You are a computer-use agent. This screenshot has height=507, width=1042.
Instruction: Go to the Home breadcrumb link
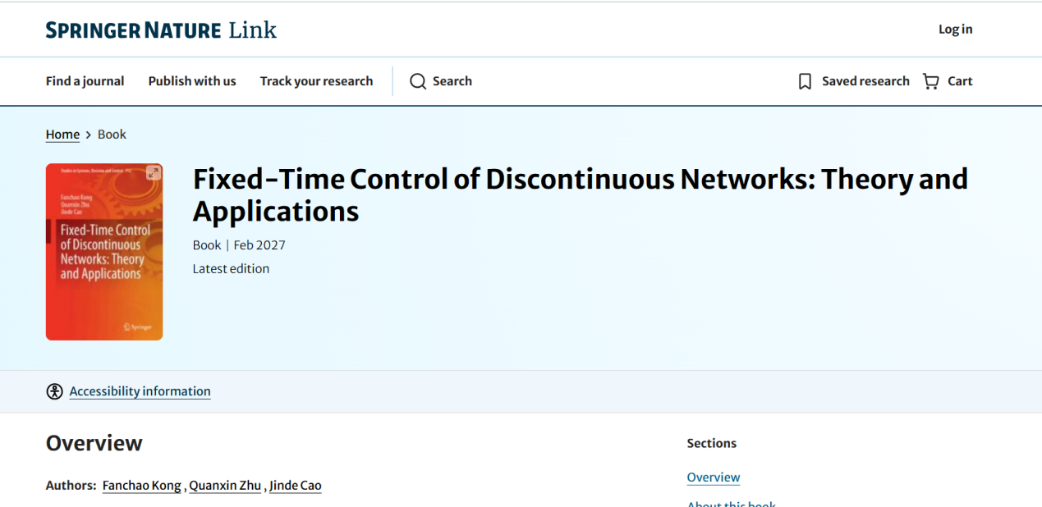point(62,135)
